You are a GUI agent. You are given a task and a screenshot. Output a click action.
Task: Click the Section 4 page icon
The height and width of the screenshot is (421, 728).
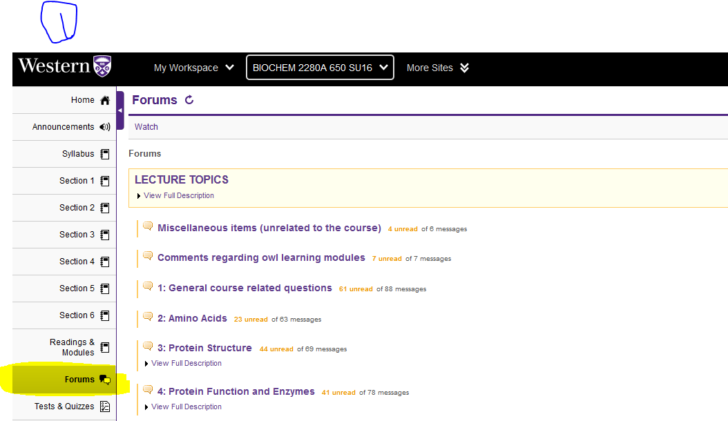click(x=105, y=262)
